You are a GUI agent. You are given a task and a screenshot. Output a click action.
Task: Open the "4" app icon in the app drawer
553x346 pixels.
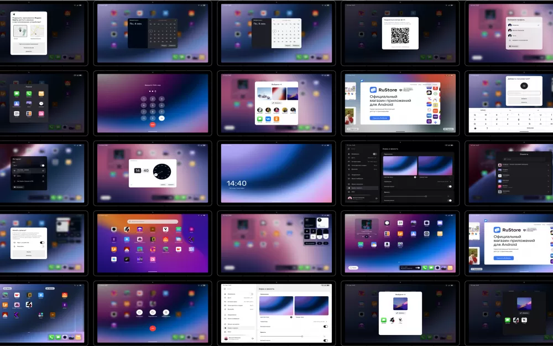(127, 230)
